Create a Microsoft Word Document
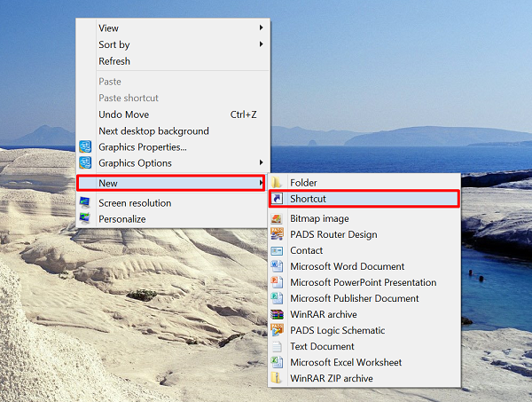Viewport: 532px width, 402px height. [x=364, y=266]
